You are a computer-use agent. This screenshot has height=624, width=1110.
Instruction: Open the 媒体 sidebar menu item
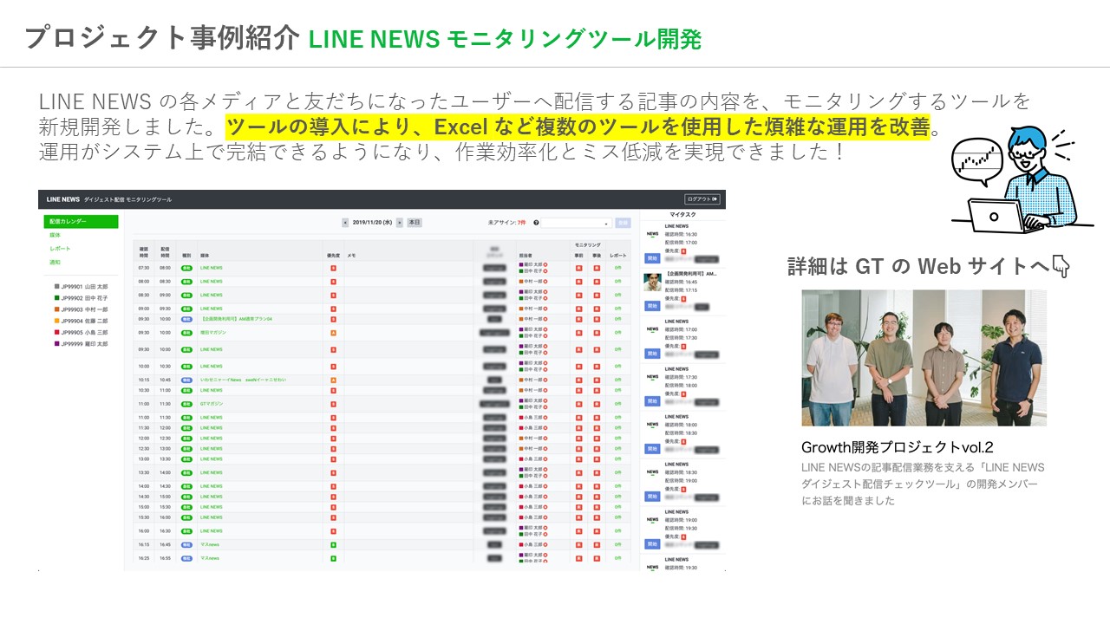pos(55,235)
